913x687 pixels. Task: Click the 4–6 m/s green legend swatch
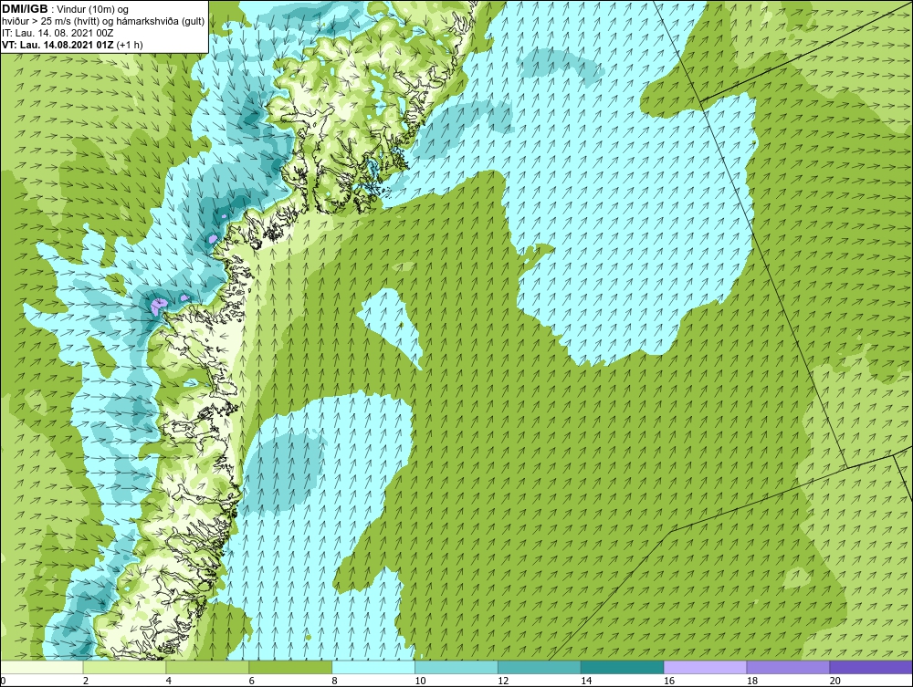coord(207,667)
